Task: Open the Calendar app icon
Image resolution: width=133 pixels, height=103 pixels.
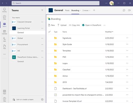Action: pos(4,32)
